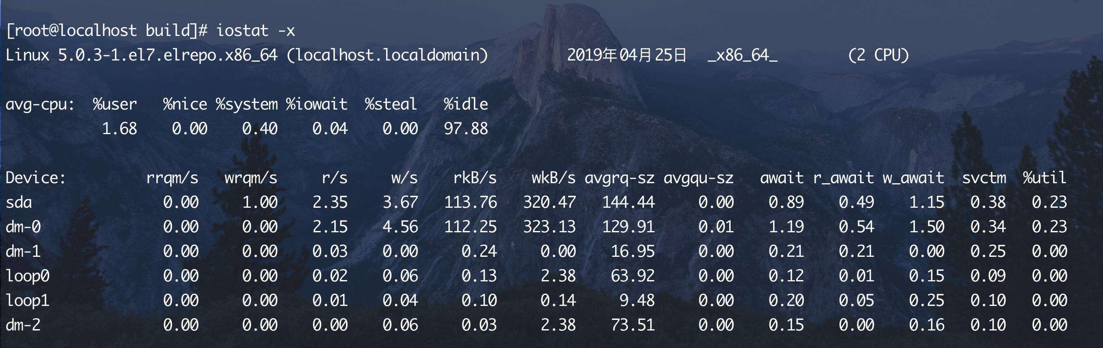
Task: Click the [root@localhost build]# prompt
Action: coord(107,31)
